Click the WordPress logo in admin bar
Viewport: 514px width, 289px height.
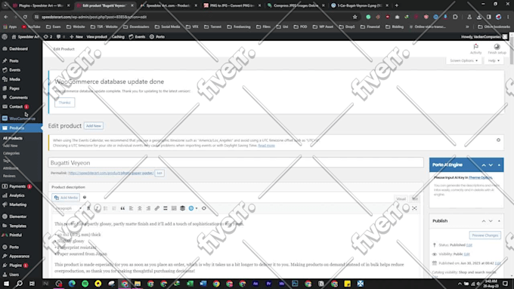coord(5,37)
